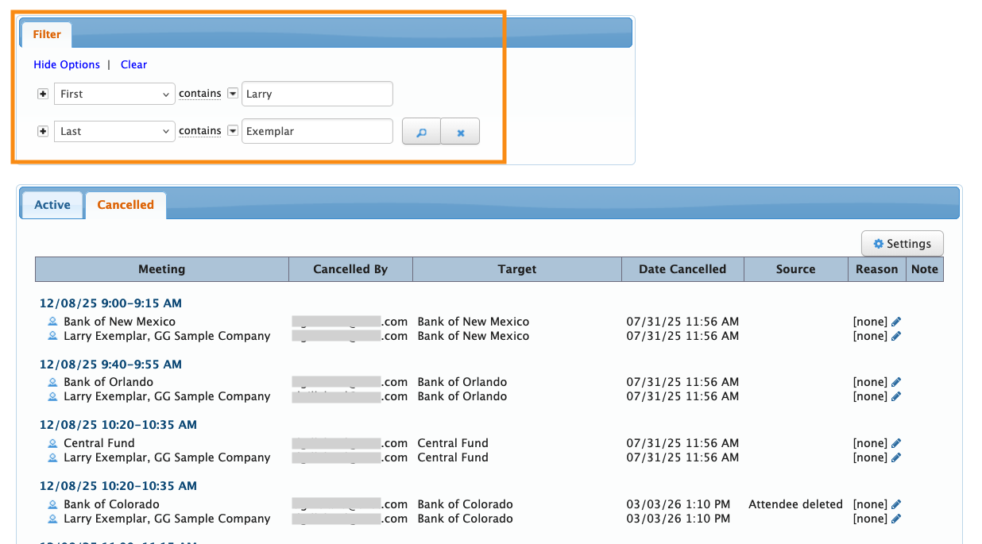Edit reason for Larry Exemplar in 9:40–9:55 AM meeting
Screen dimensions: 982x544
click(896, 396)
